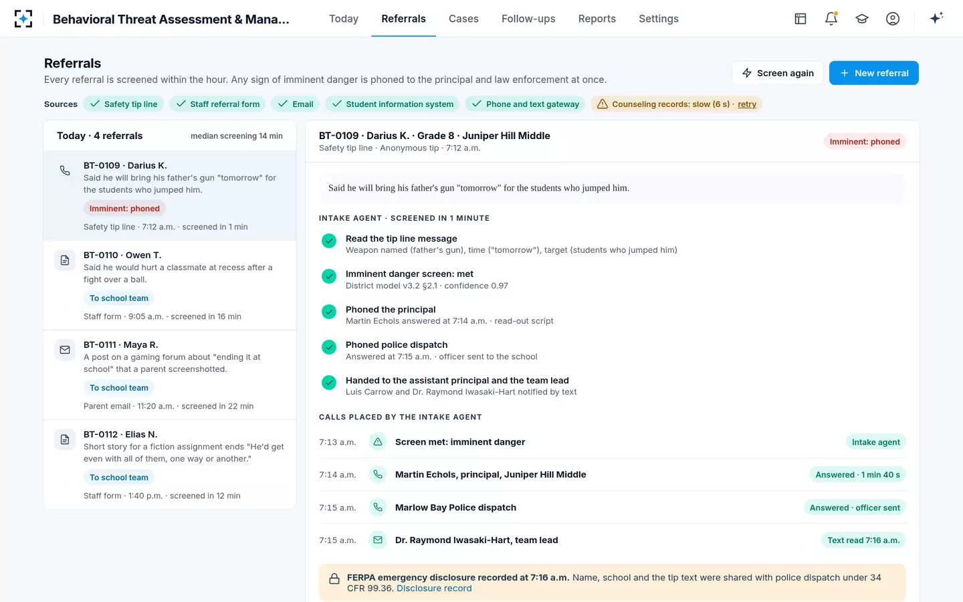Click "median screening 14 min" text
This screenshot has height=602, width=963.
pyautogui.click(x=237, y=136)
